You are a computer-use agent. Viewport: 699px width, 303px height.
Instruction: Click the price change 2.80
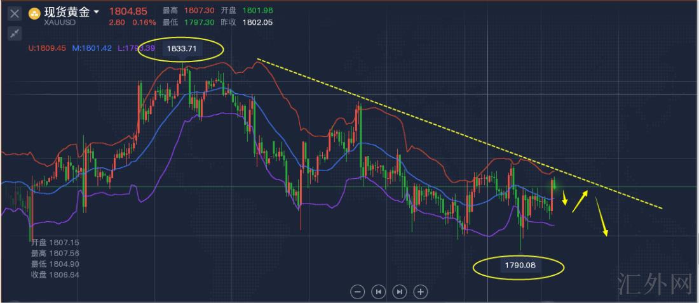tap(118, 22)
